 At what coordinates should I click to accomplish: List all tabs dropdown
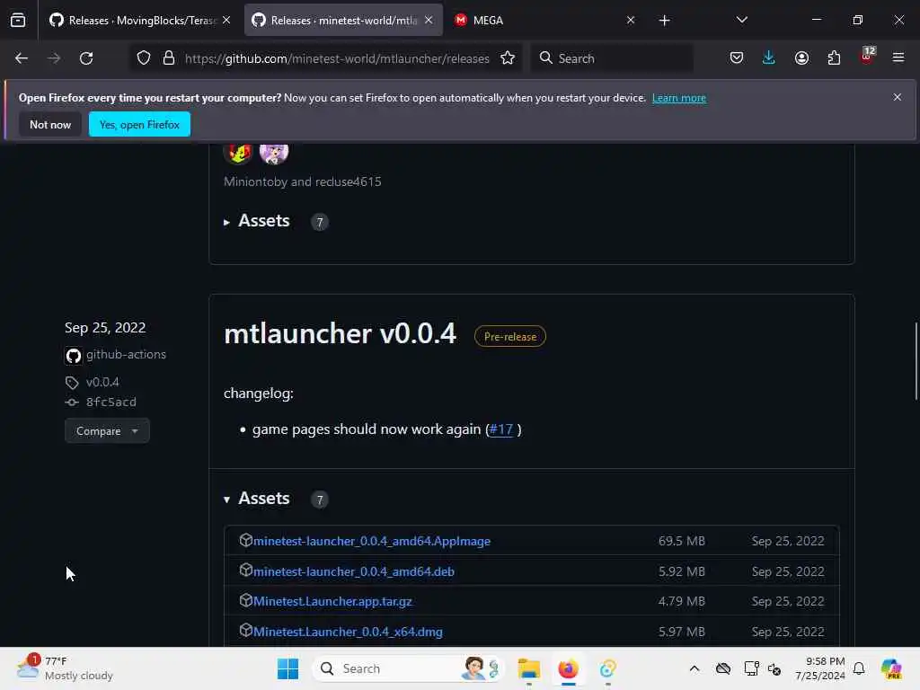pos(741,20)
